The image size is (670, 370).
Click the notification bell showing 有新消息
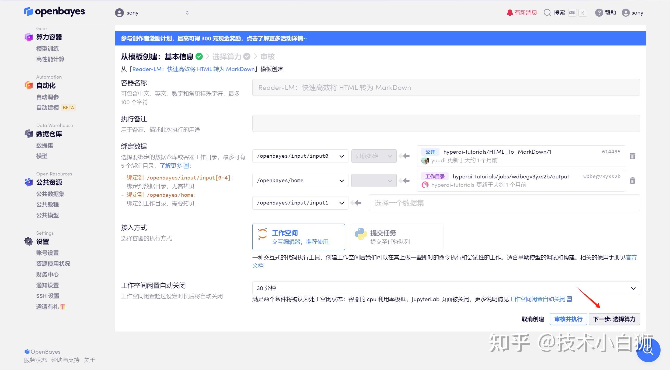pyautogui.click(x=510, y=12)
